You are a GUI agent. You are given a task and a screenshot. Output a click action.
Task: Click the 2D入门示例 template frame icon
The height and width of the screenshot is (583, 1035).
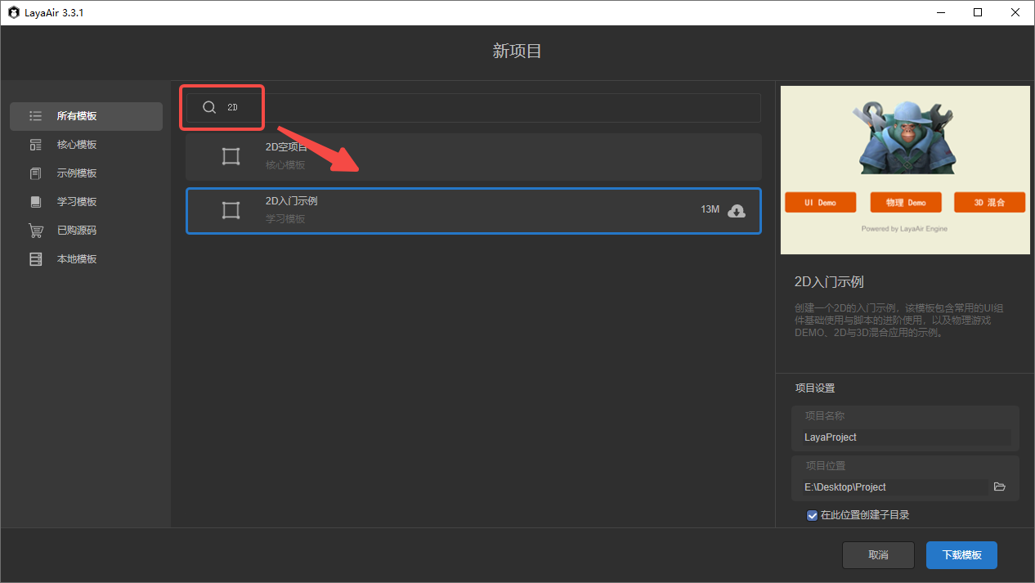coord(231,211)
